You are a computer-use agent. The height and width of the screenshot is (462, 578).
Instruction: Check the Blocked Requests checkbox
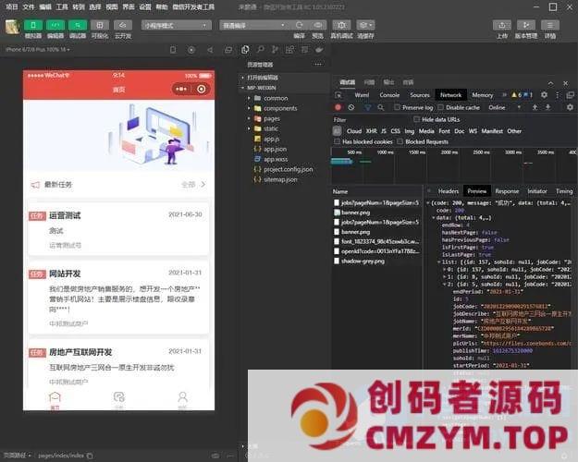coord(400,141)
